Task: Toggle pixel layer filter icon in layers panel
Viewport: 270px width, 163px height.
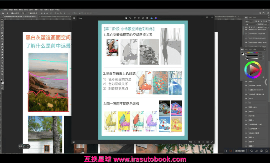Action: [256, 21]
